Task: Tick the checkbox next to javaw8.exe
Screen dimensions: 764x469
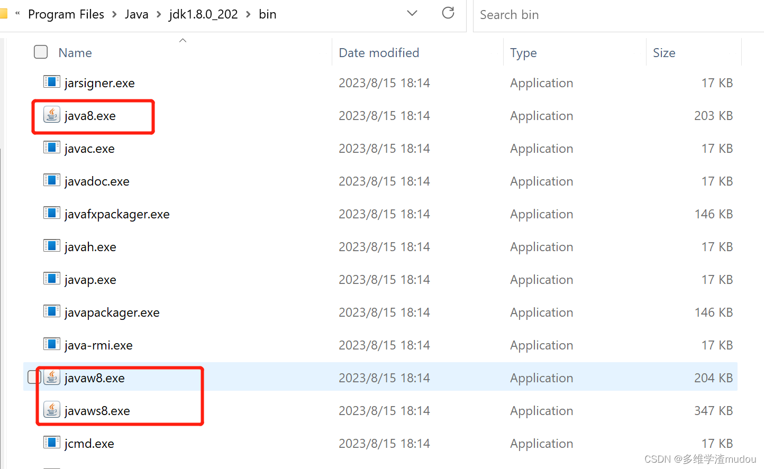Action: pyautogui.click(x=34, y=376)
